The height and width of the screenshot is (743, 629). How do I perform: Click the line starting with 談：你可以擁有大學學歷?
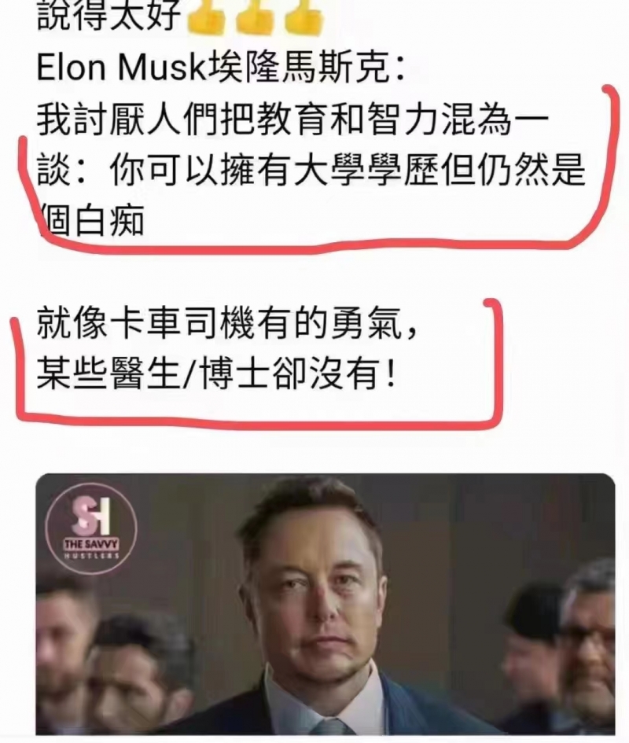tap(311, 170)
